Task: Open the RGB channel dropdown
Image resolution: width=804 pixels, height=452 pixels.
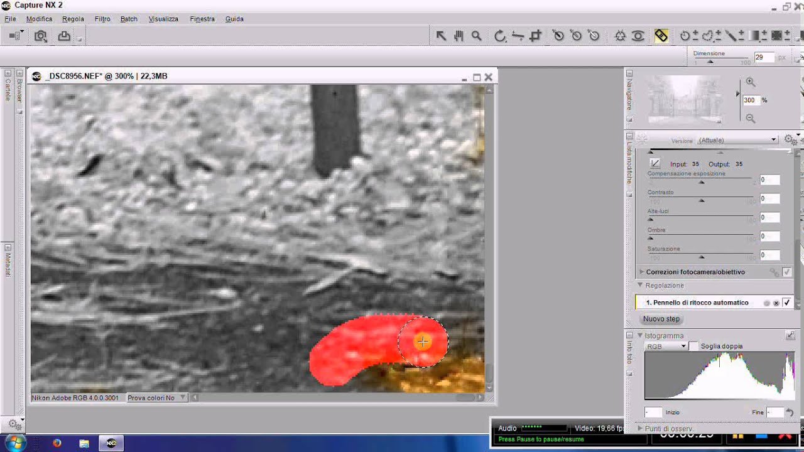Action: click(x=666, y=347)
